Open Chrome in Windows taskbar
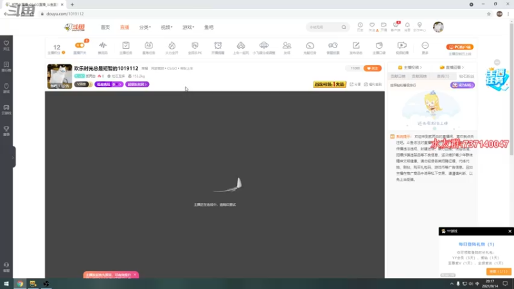514x289 pixels. pyautogui.click(x=20, y=284)
